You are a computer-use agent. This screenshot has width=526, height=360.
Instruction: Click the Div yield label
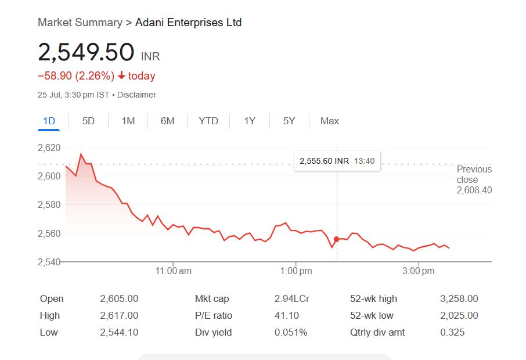(x=213, y=333)
